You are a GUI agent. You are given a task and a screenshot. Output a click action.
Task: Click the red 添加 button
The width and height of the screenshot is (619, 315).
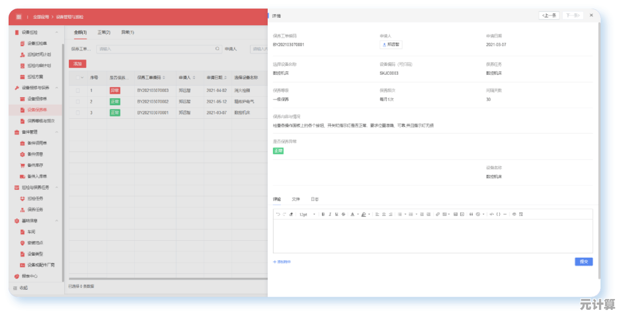pos(77,64)
